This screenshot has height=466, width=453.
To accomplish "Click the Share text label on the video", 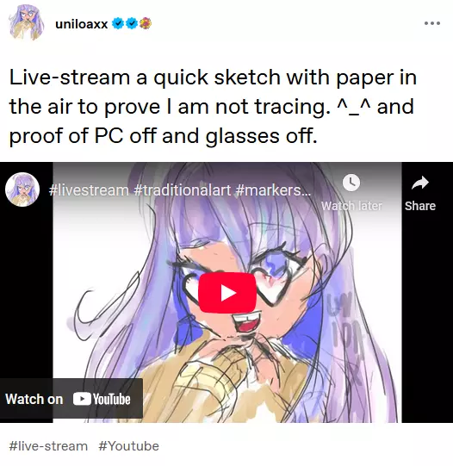I will 420,206.
